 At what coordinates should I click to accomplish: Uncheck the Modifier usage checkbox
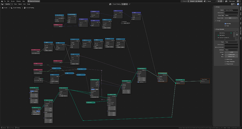225,24
